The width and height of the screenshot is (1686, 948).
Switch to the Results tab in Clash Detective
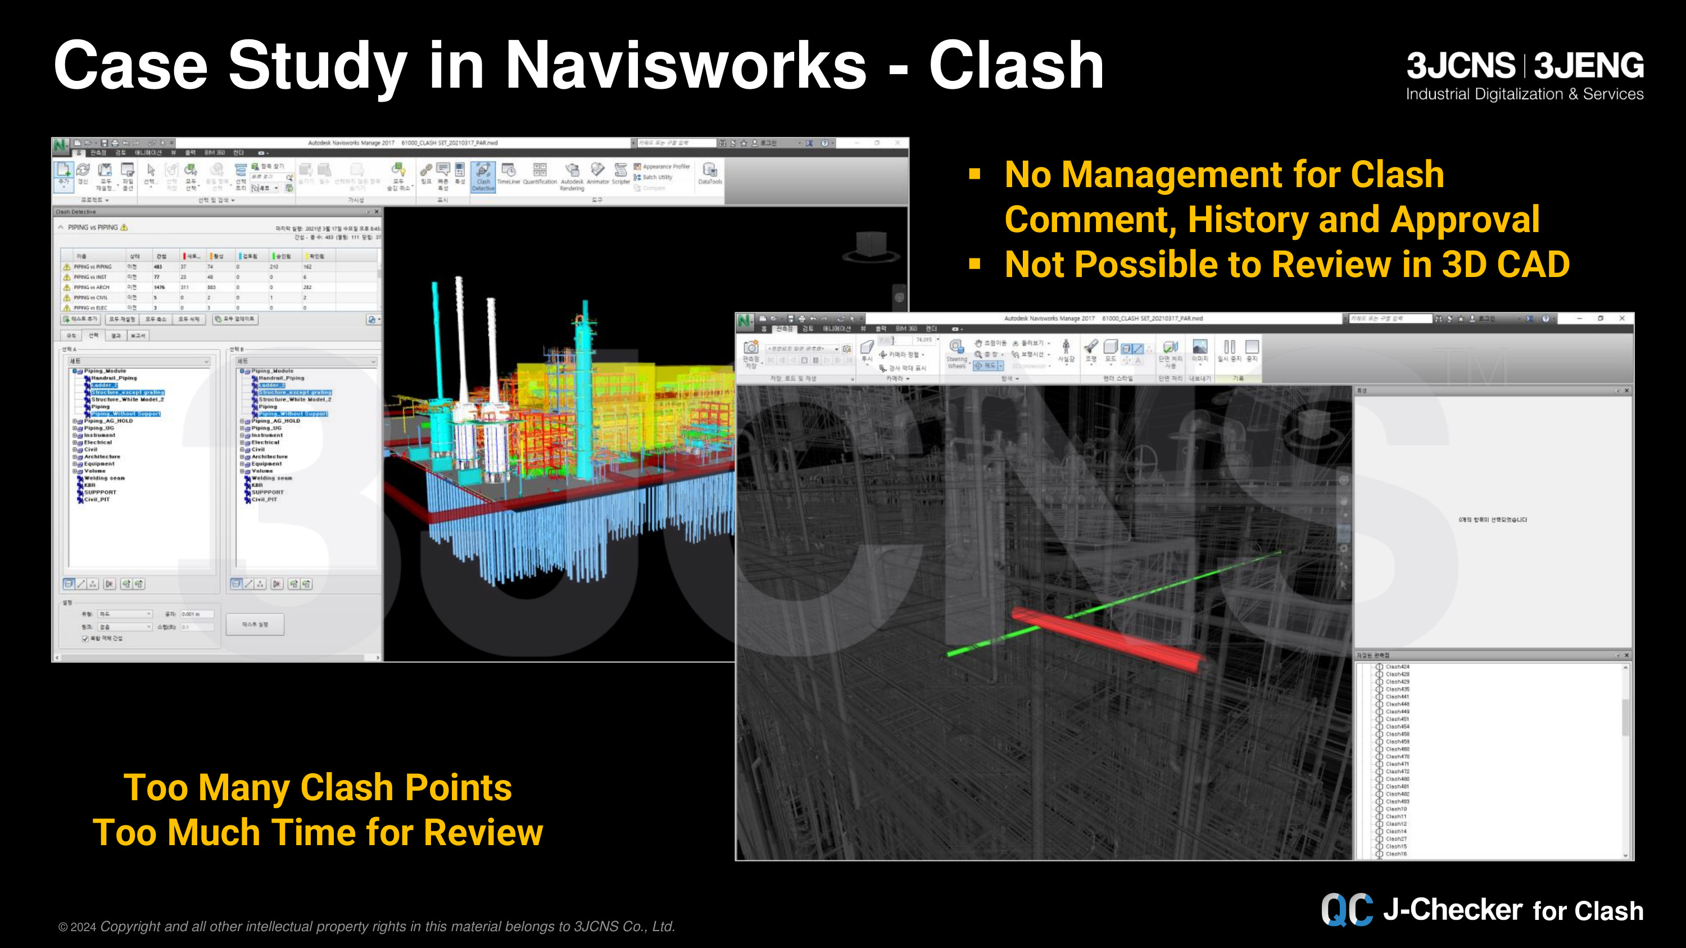[x=116, y=335]
